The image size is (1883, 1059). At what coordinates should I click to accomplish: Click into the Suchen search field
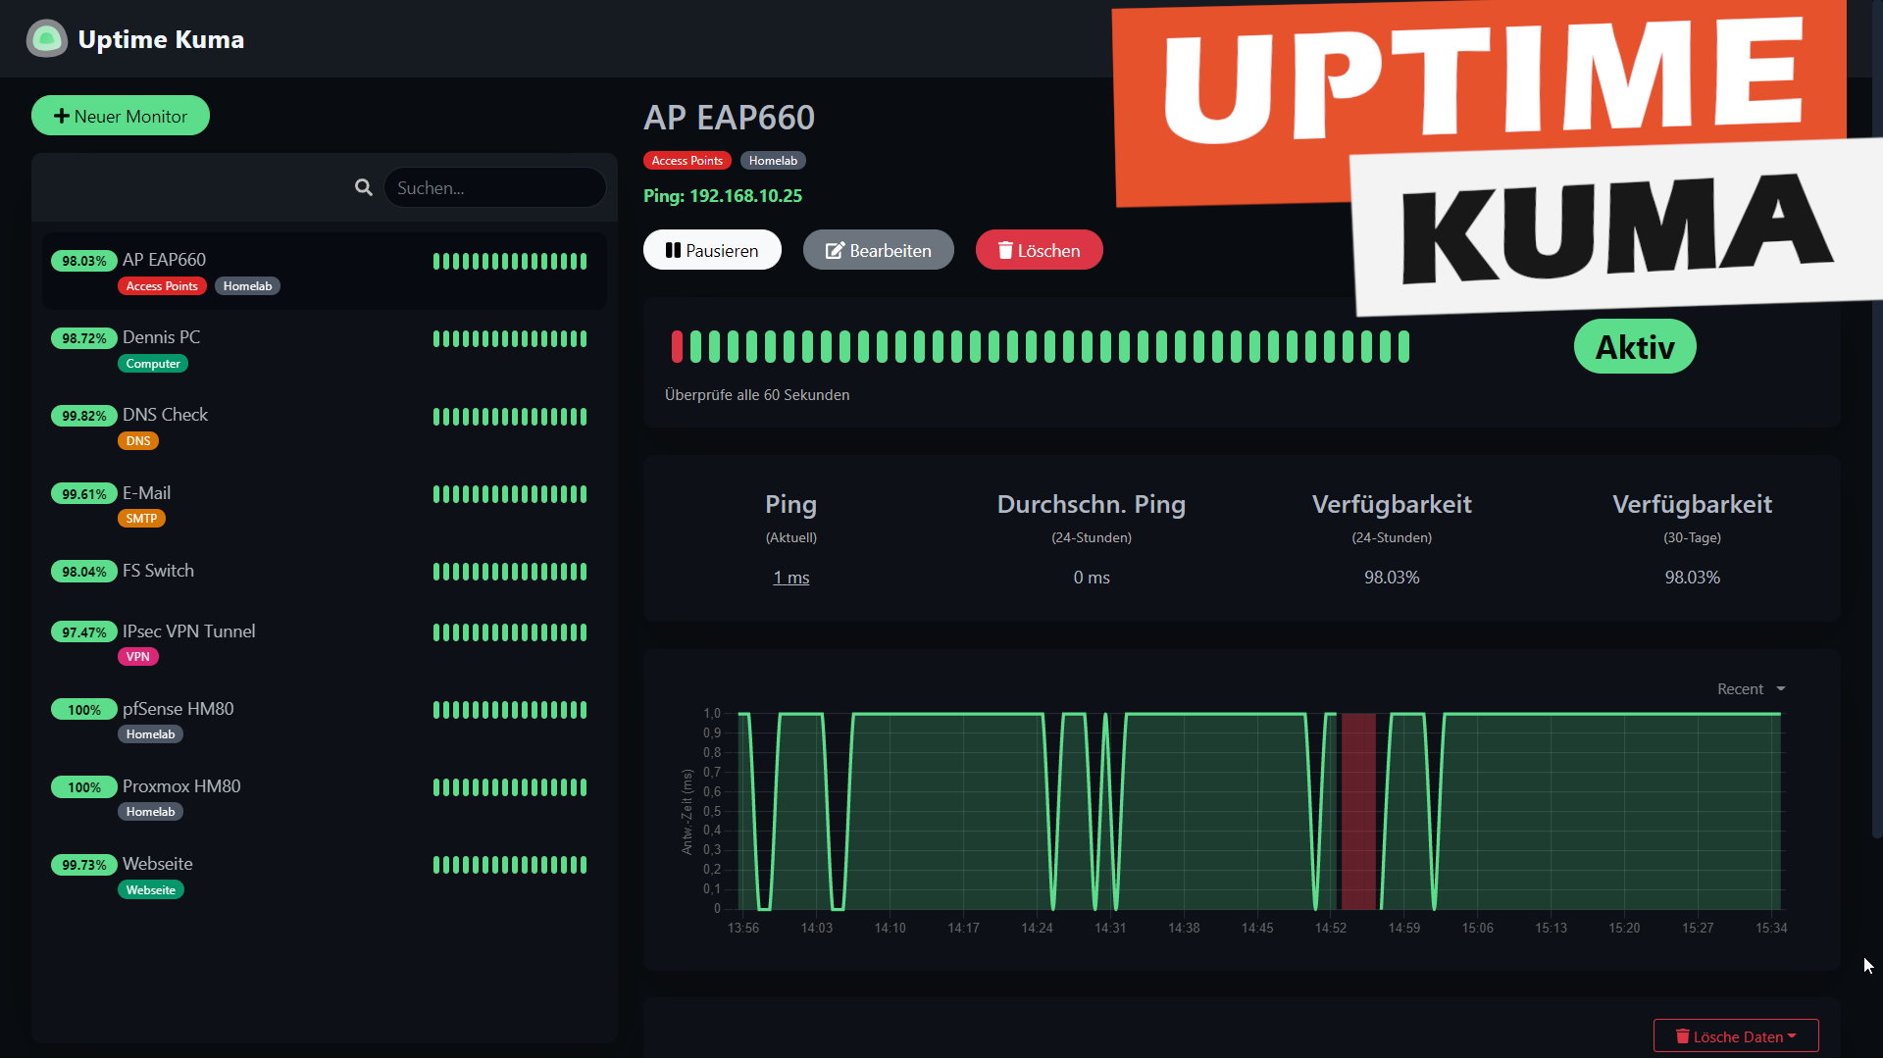(x=494, y=187)
